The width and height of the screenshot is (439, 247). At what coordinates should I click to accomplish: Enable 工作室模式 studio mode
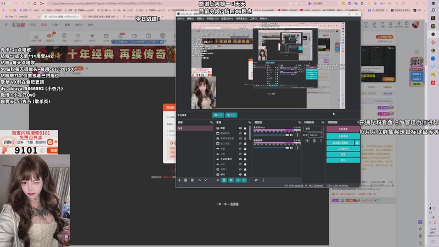(x=343, y=148)
